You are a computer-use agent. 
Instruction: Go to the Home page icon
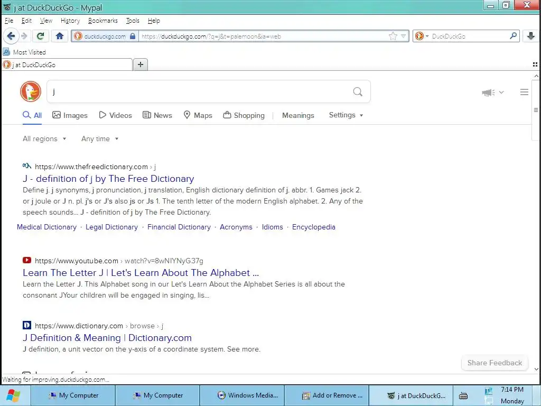pyautogui.click(x=60, y=36)
